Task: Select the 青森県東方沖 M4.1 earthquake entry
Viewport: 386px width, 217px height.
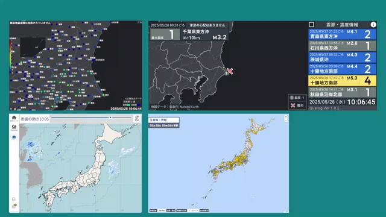Action: tap(342, 34)
